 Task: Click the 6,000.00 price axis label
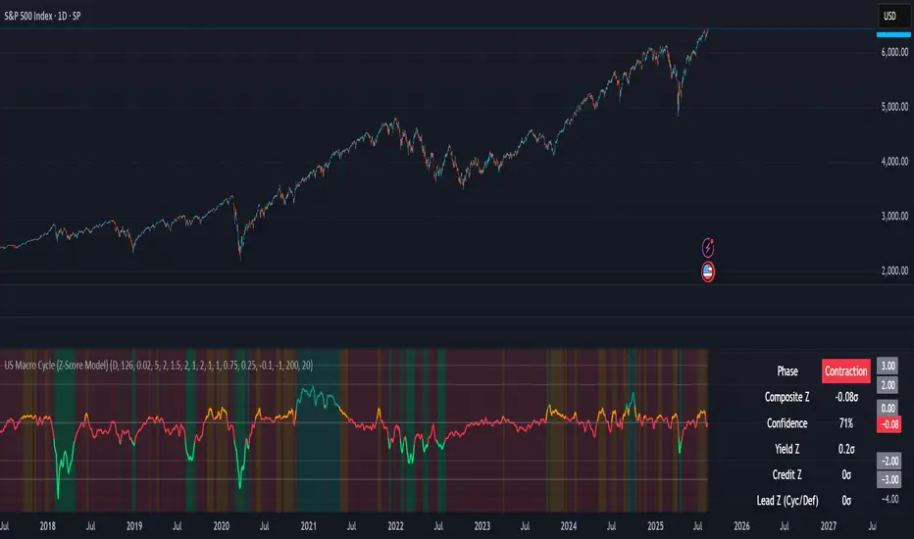pos(894,52)
